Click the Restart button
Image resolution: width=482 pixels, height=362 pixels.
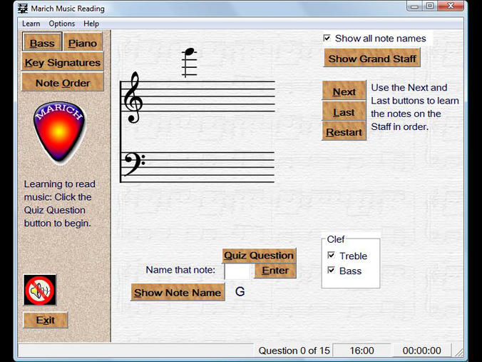[344, 132]
